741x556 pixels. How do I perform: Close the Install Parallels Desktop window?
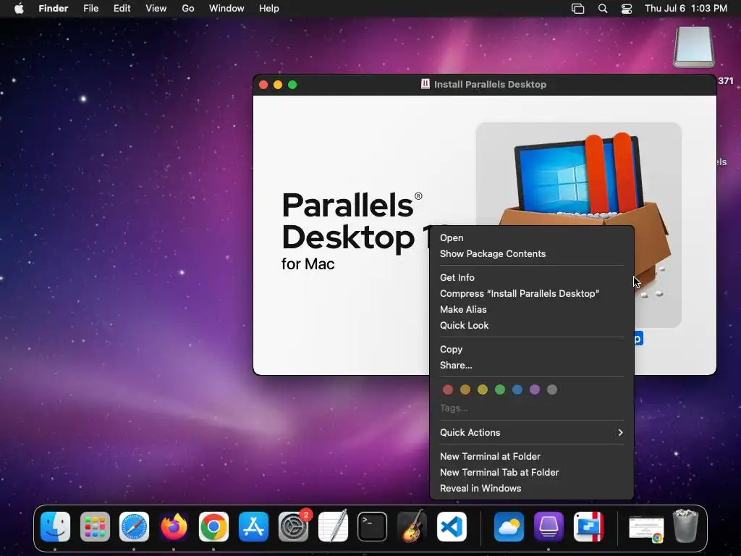263,85
